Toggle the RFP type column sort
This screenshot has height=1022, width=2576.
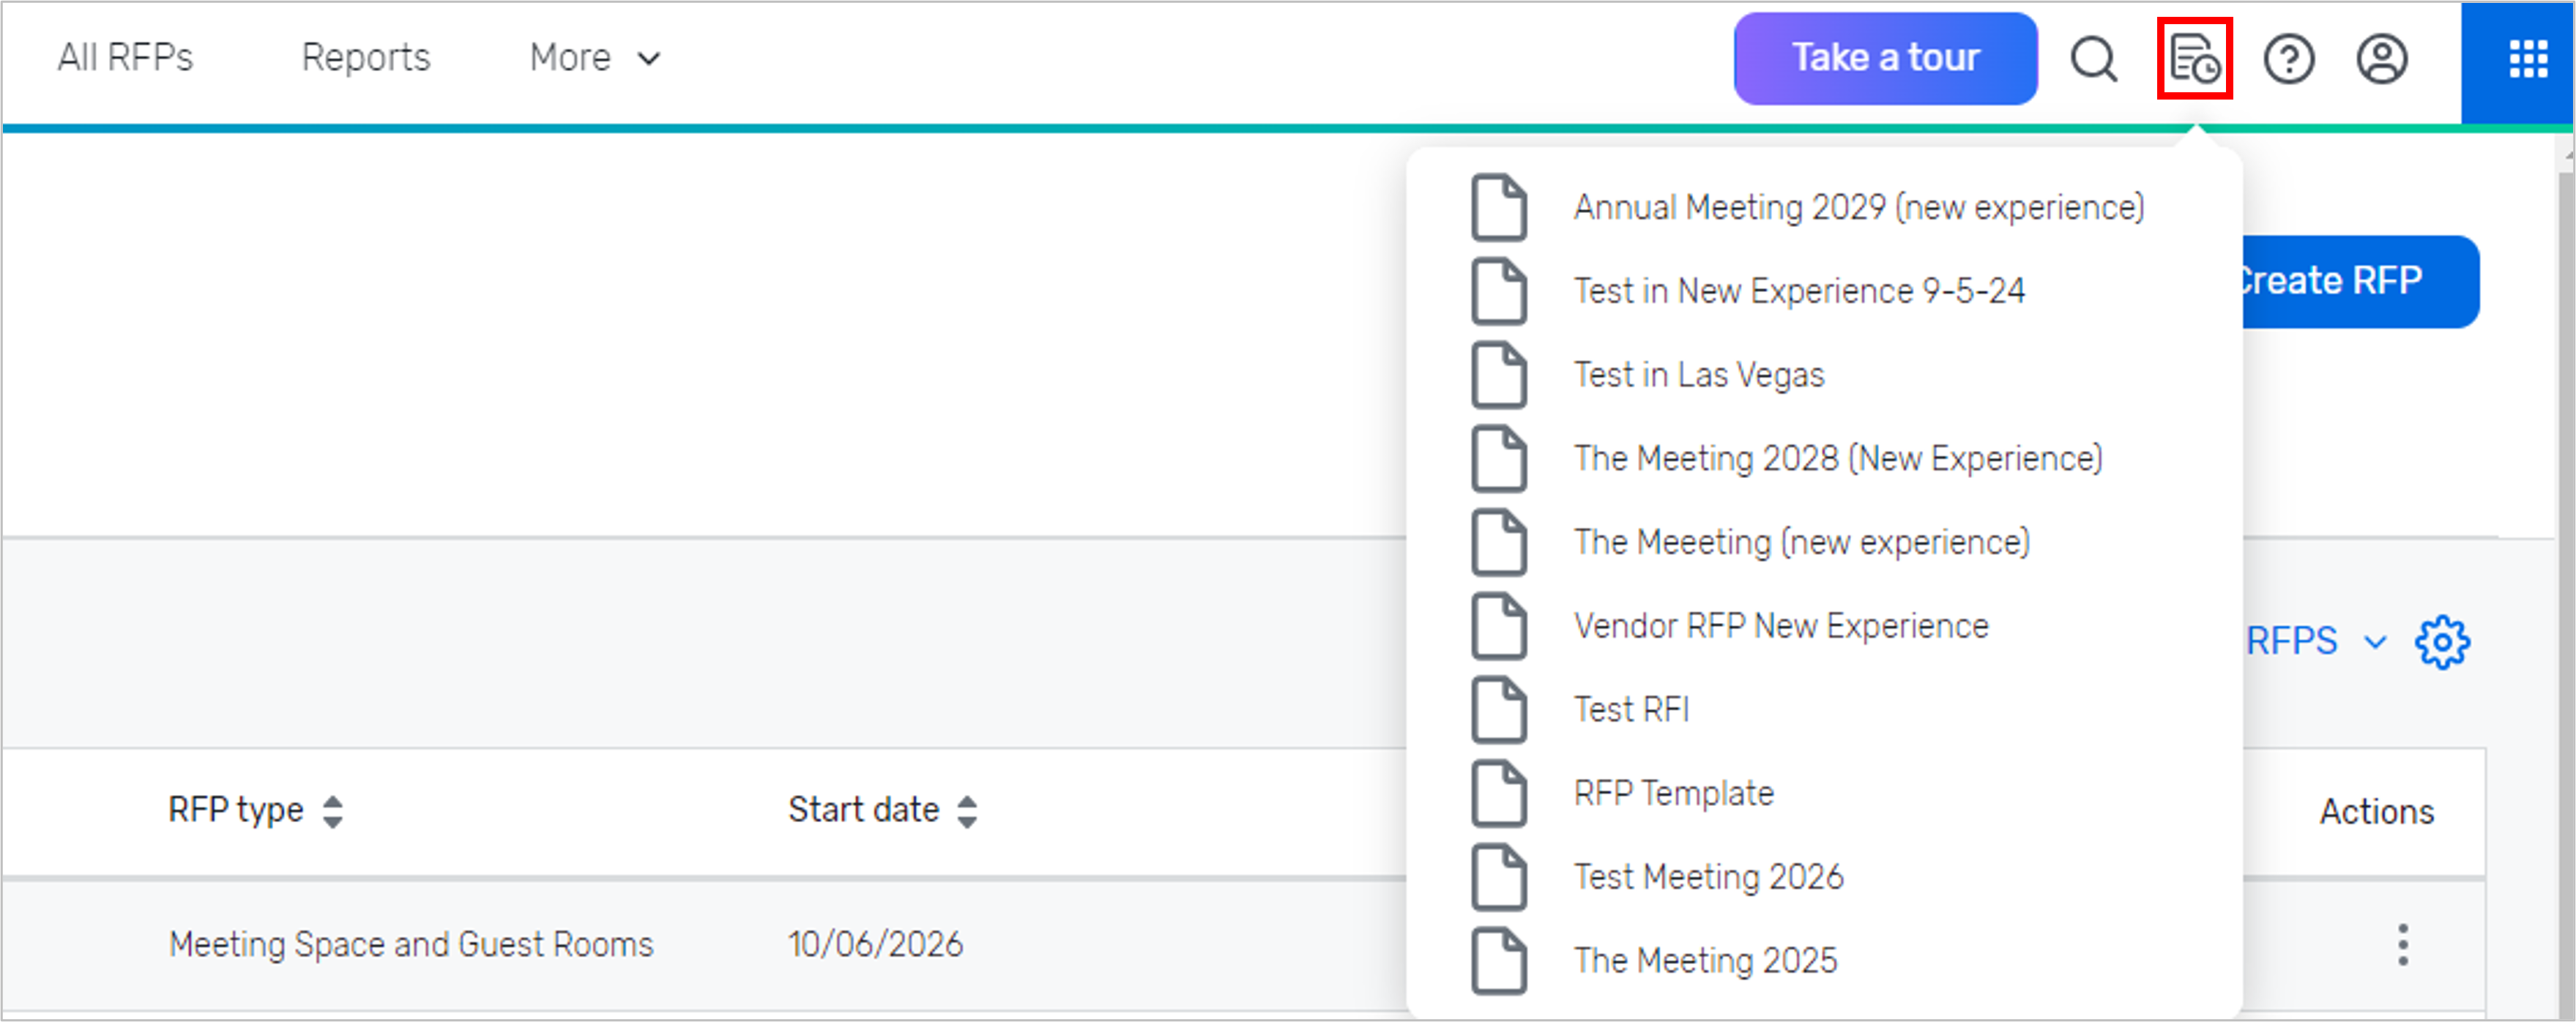[335, 810]
